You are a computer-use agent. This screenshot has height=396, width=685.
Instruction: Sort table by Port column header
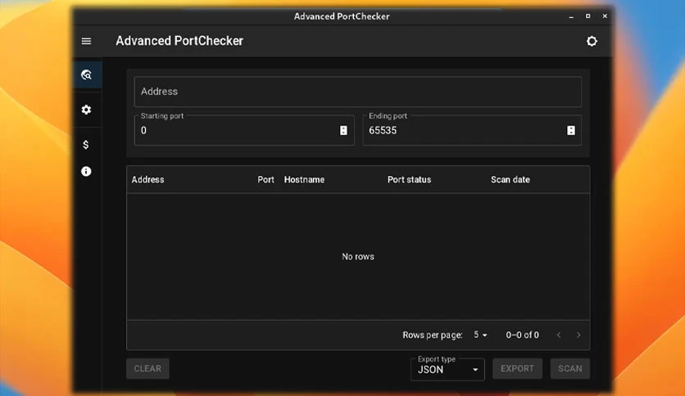click(265, 180)
